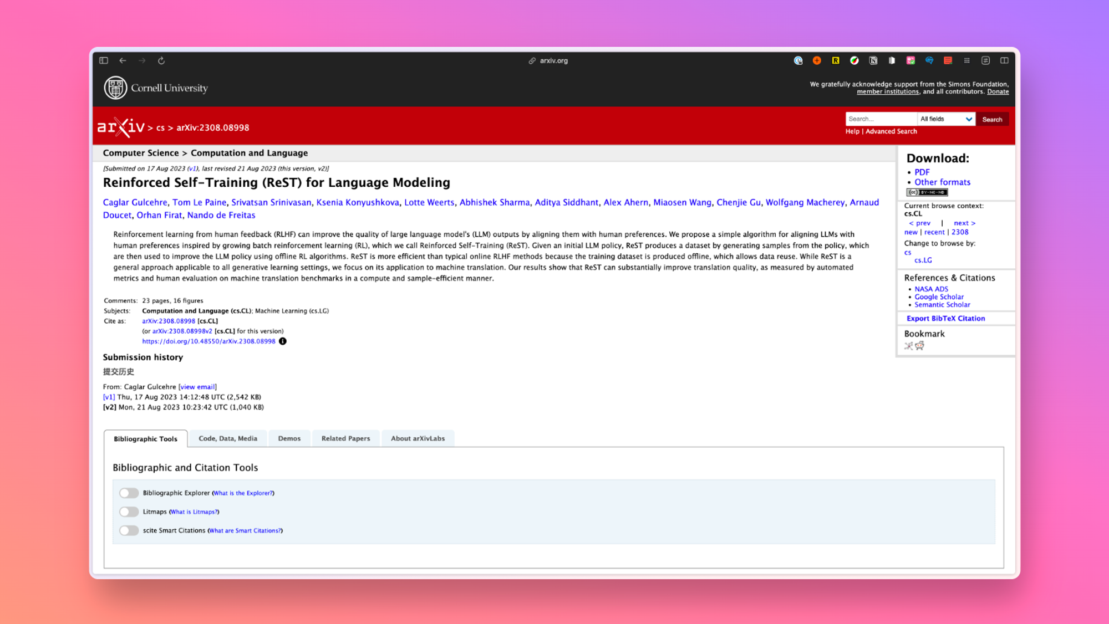Open the red note extension icon

tap(948, 60)
